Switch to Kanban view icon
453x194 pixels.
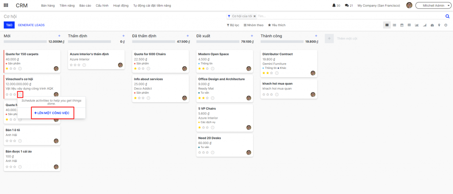(387, 25)
